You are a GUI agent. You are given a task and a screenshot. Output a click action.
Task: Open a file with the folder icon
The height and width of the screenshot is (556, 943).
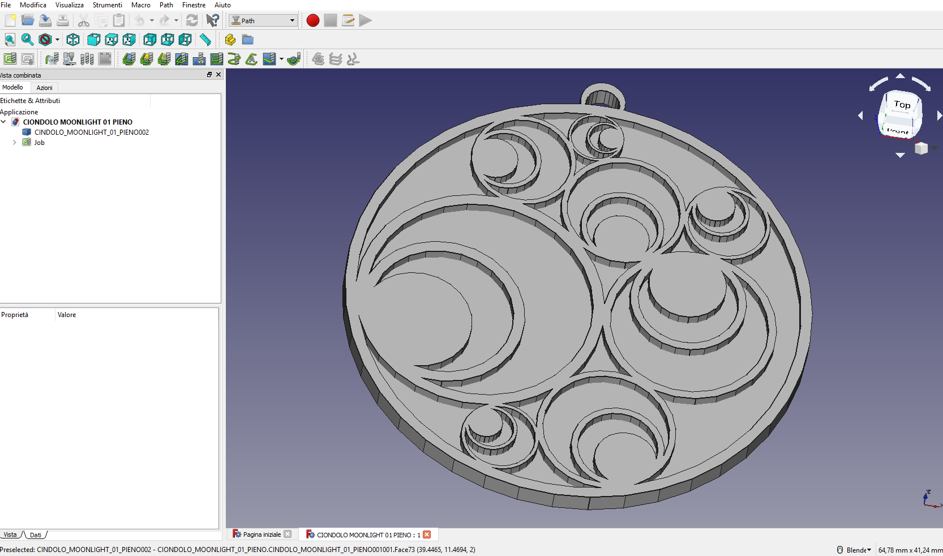pos(28,20)
